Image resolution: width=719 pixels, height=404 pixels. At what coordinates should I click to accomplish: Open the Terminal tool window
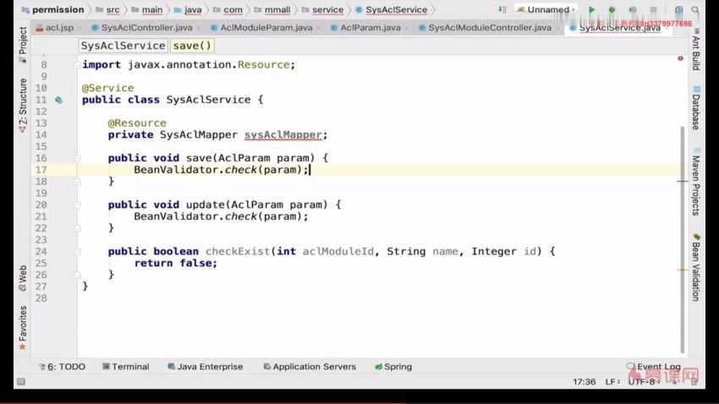[x=124, y=367]
